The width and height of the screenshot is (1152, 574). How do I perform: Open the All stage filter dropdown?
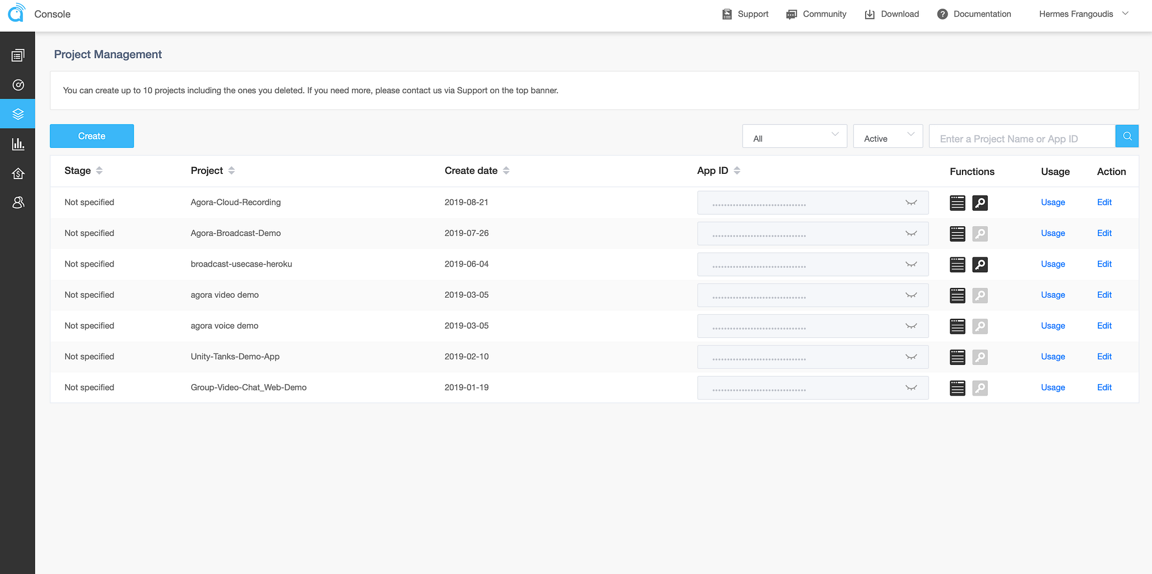tap(794, 136)
